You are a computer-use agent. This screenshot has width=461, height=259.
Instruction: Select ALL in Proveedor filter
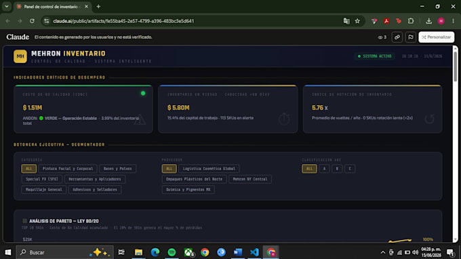(169, 168)
